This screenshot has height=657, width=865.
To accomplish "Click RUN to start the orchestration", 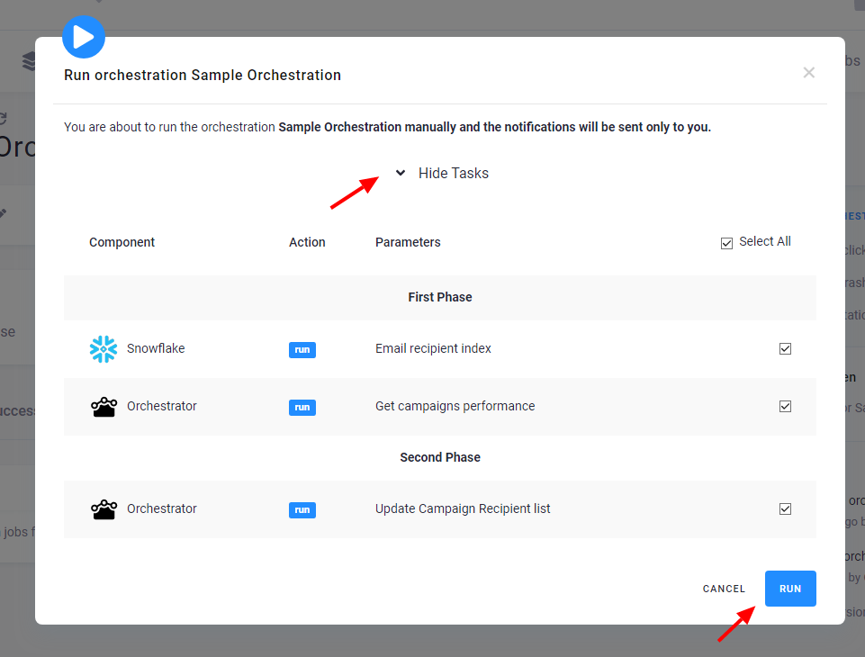I will coord(789,588).
